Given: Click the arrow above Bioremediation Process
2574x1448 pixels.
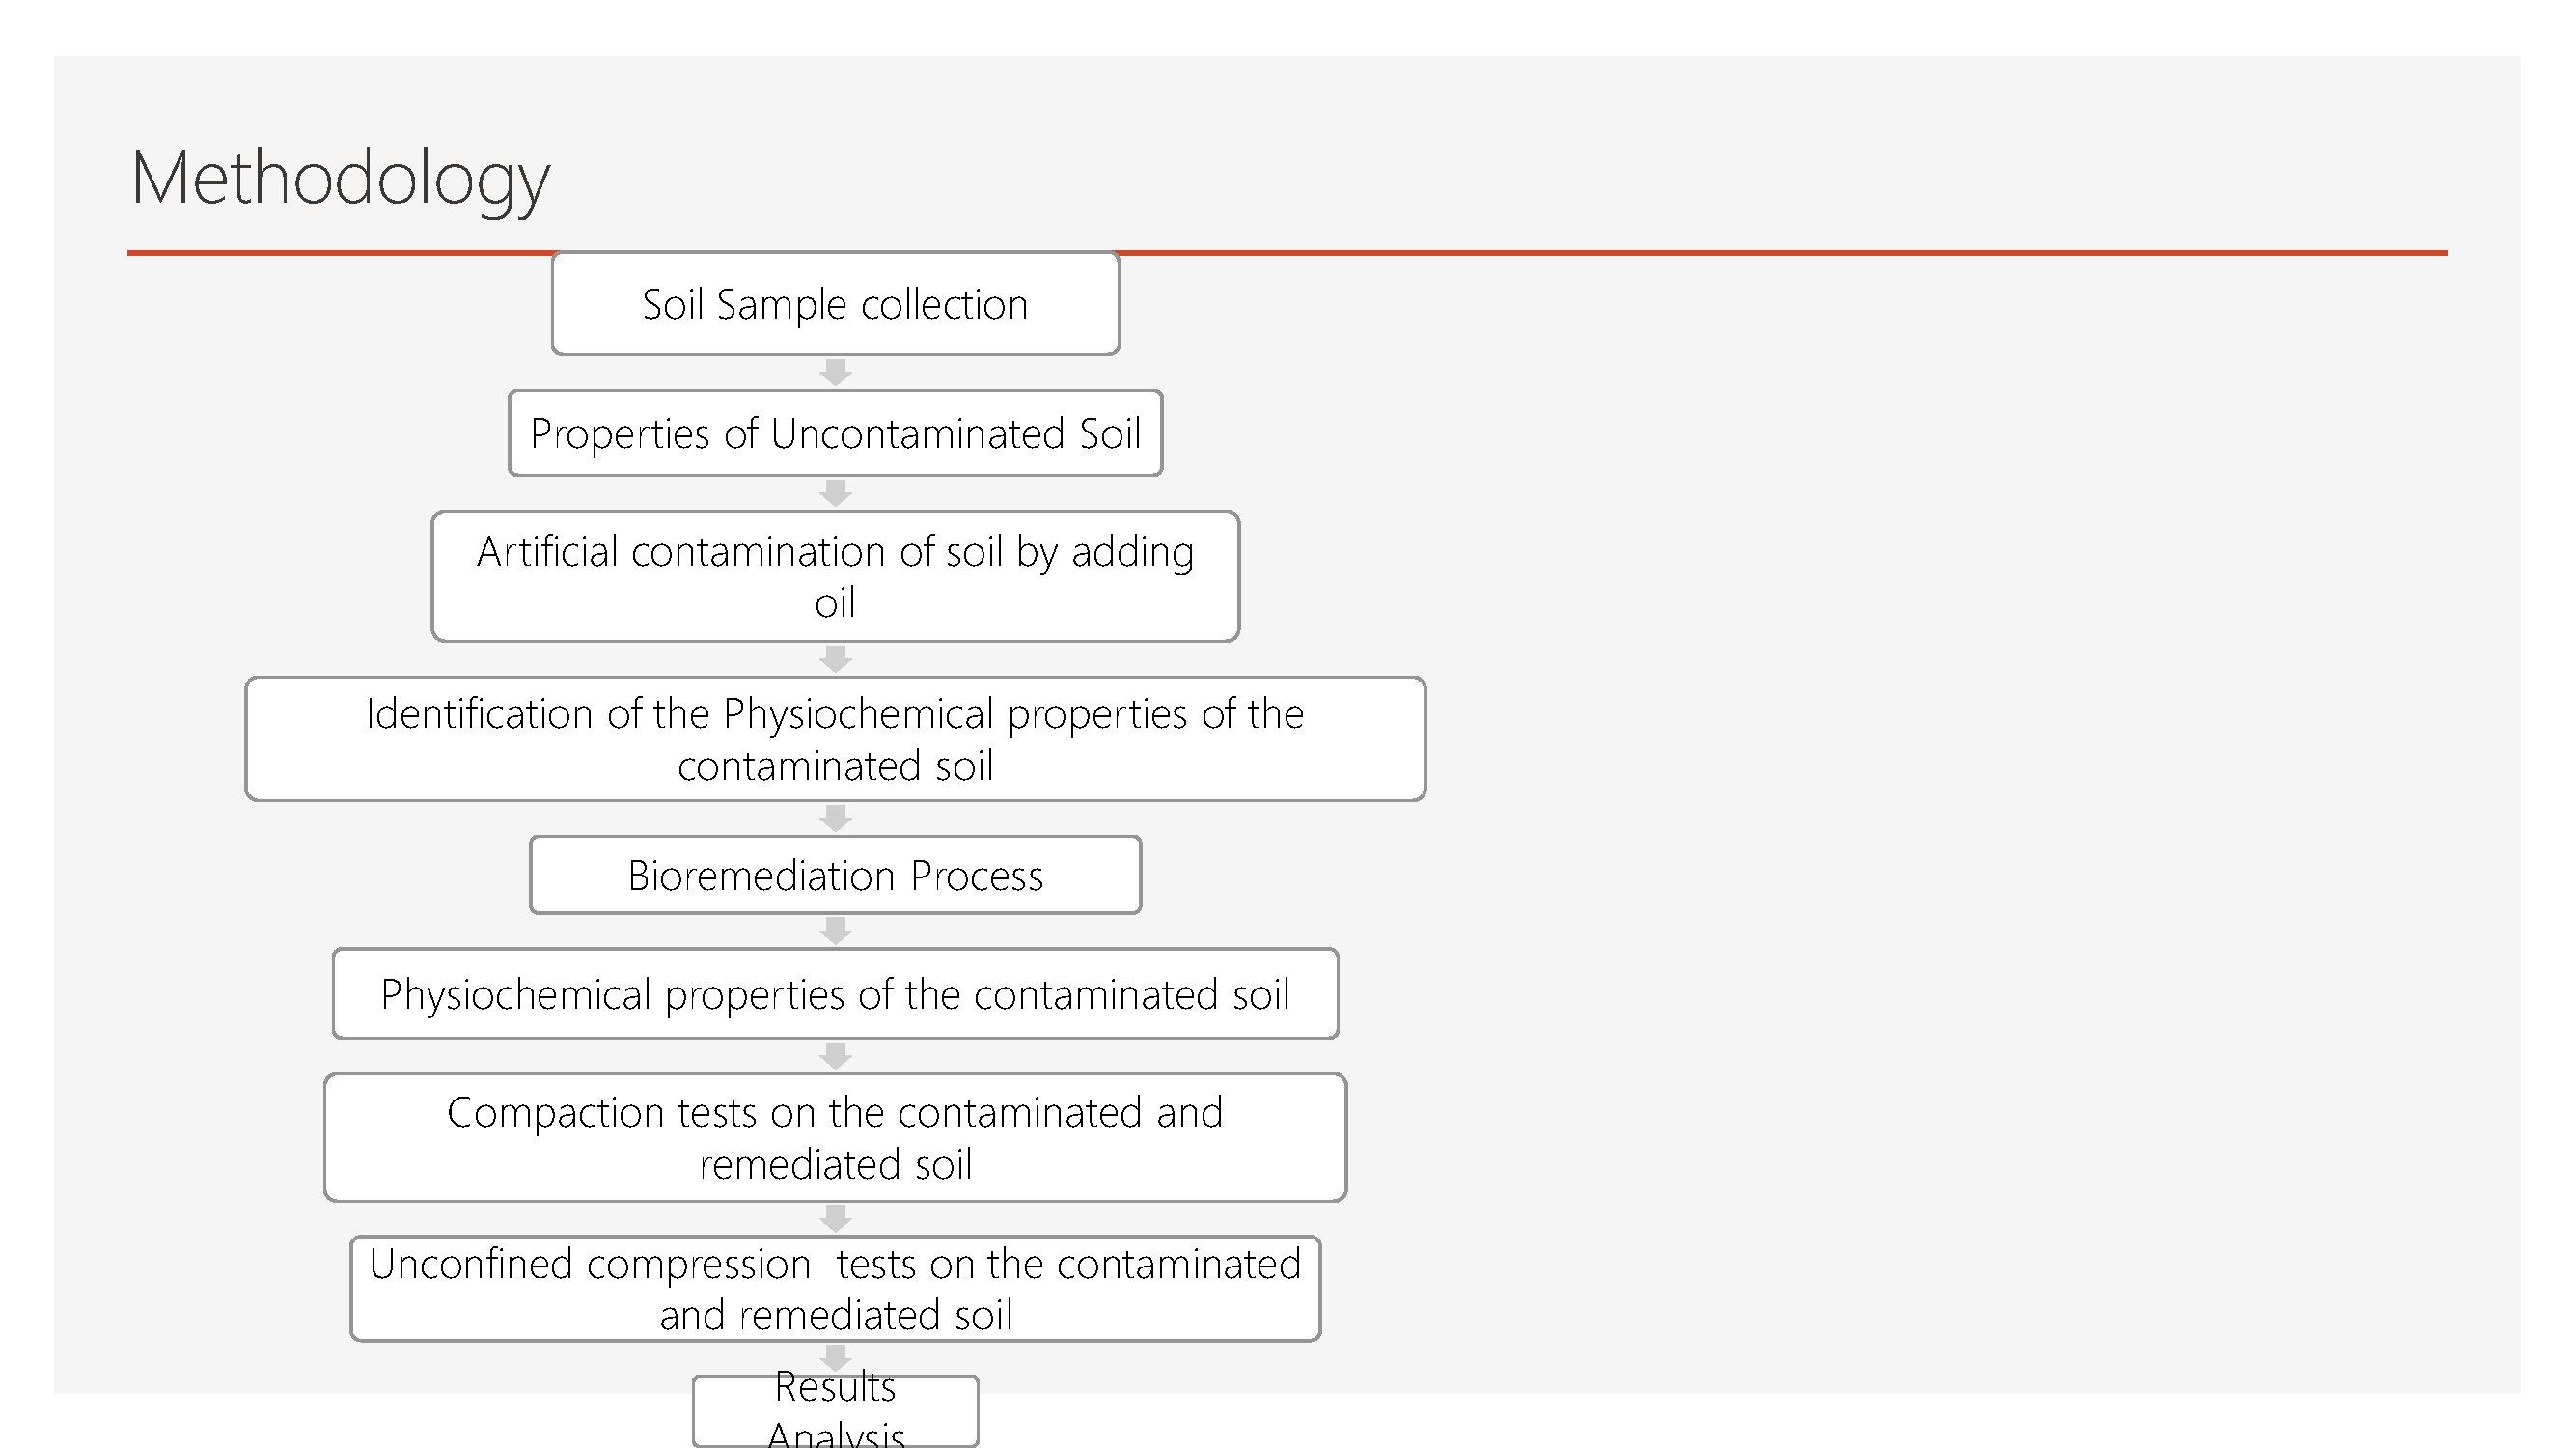Looking at the screenshot, I should point(836,819).
